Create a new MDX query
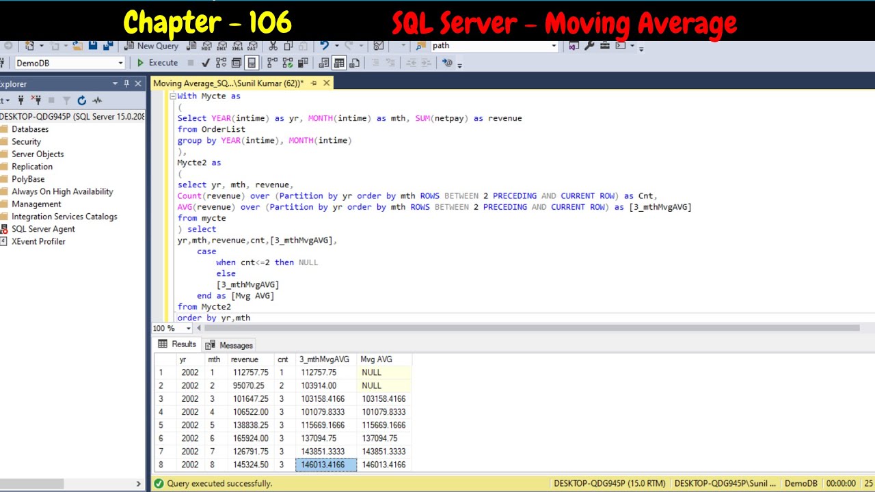875x492 pixels. (206, 46)
